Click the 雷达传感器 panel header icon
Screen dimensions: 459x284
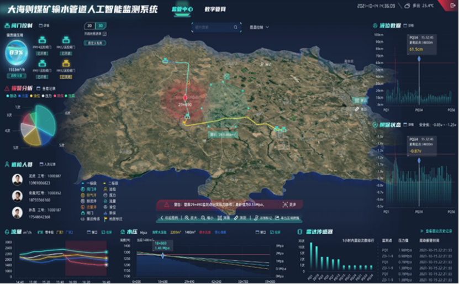click(300, 232)
